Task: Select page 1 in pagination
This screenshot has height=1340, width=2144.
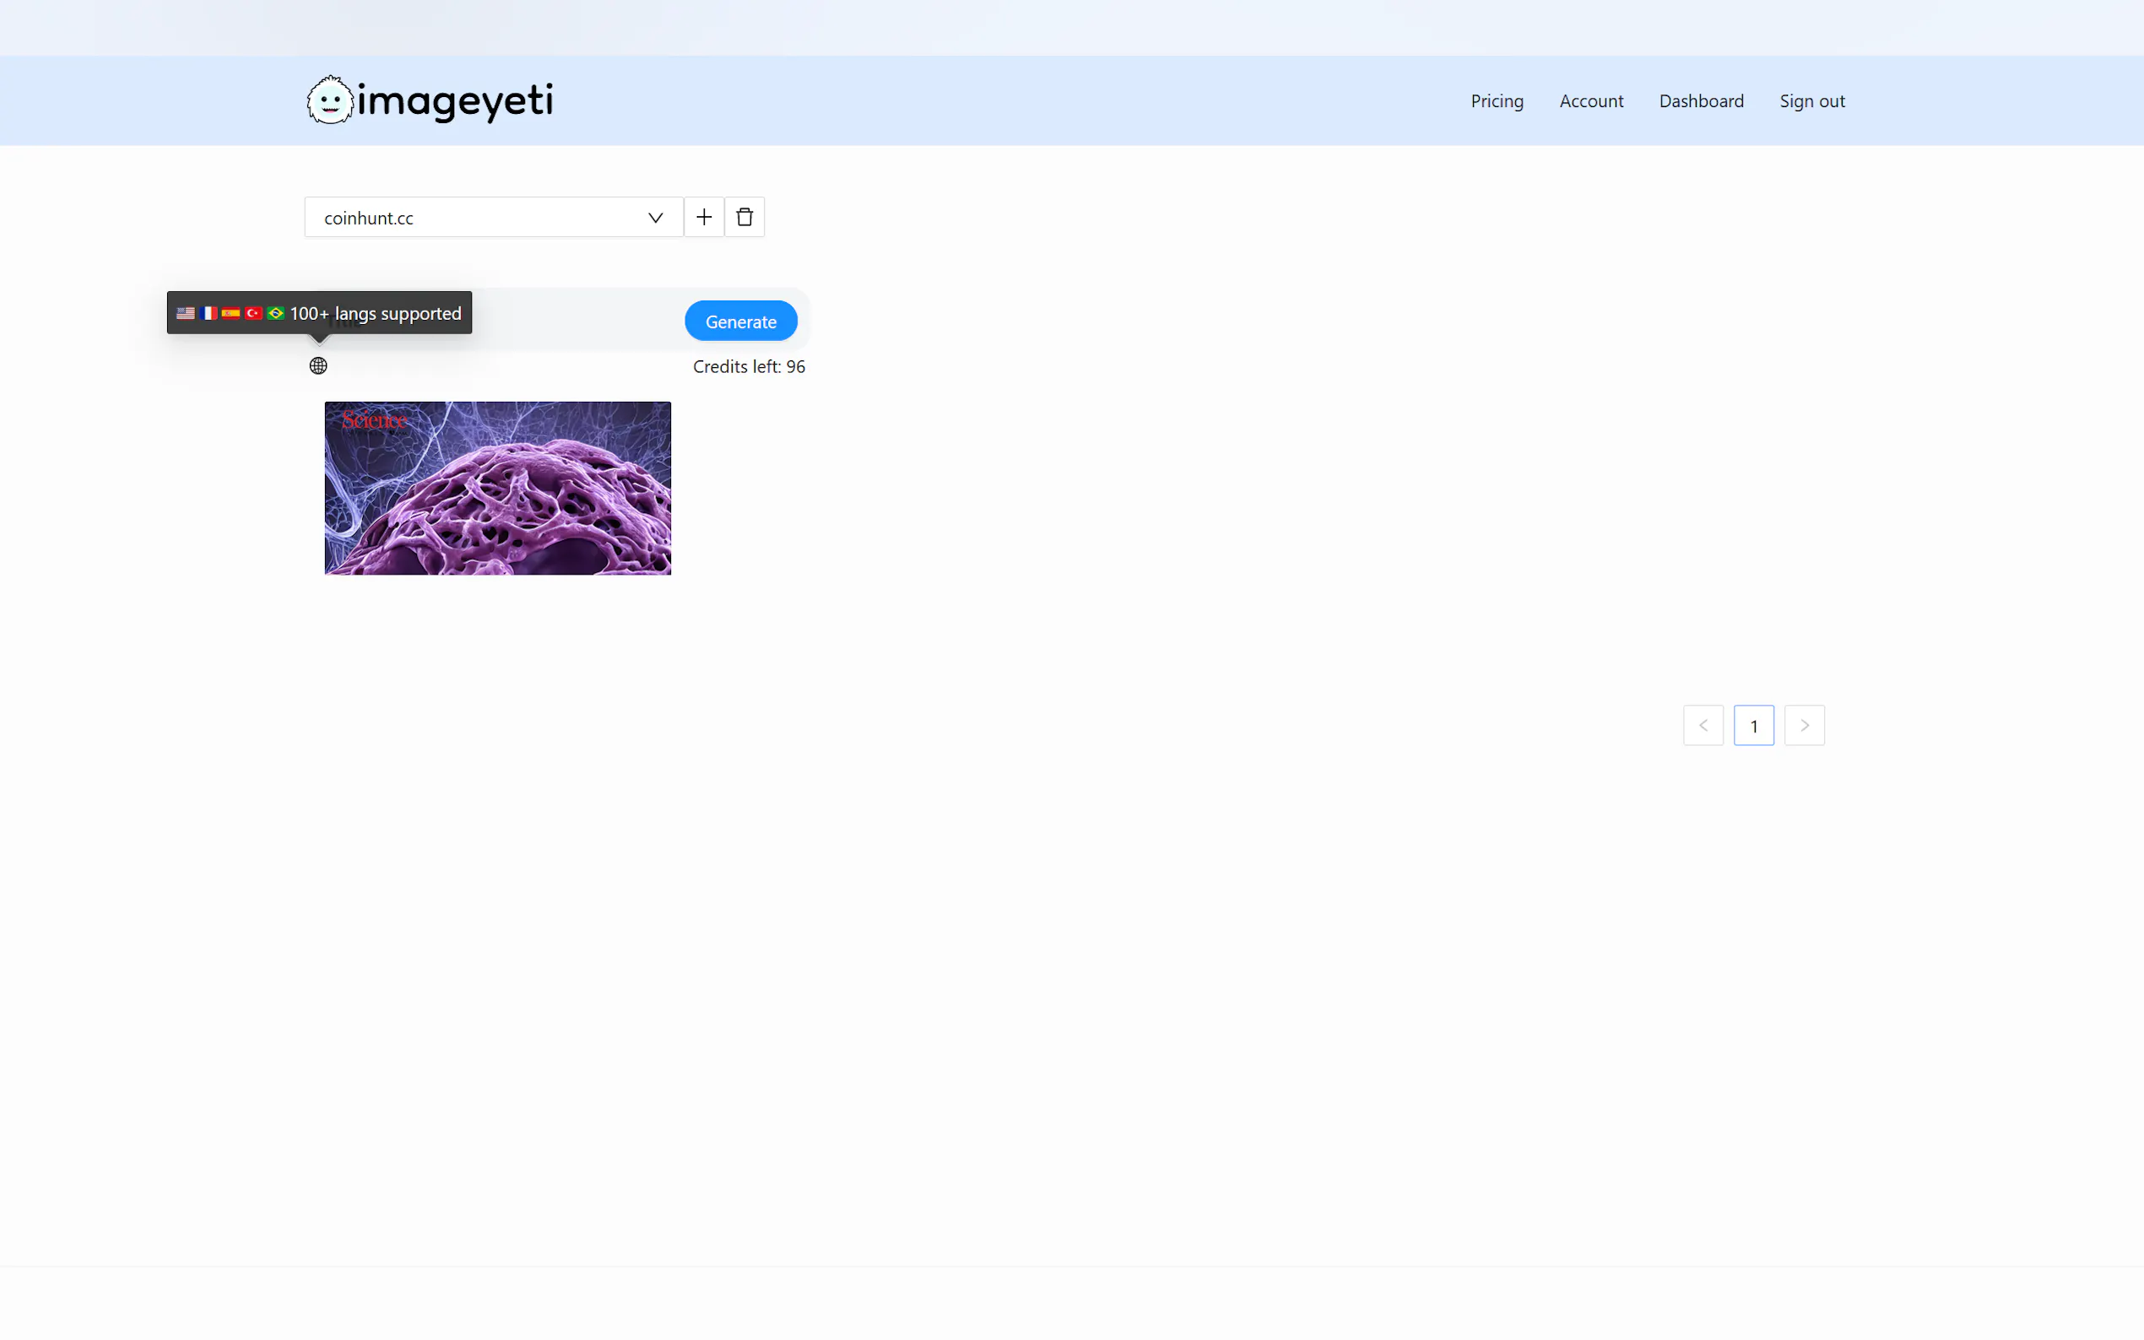Action: point(1753,726)
